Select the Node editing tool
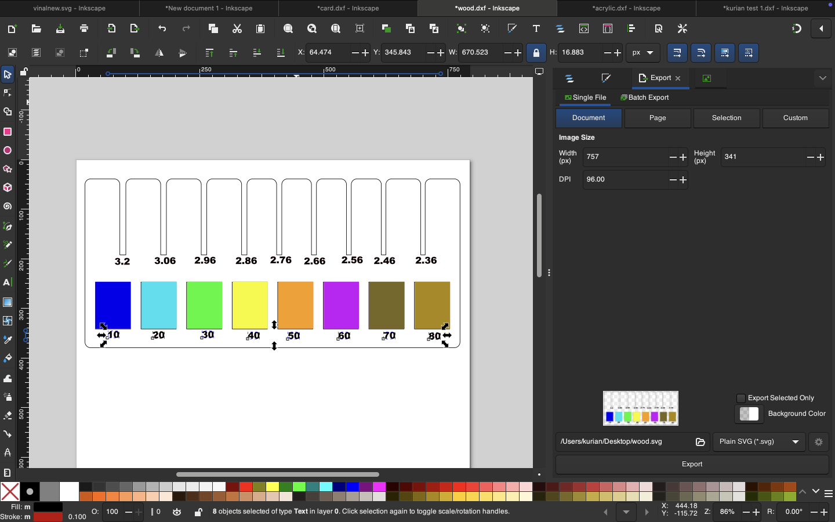 (8, 93)
